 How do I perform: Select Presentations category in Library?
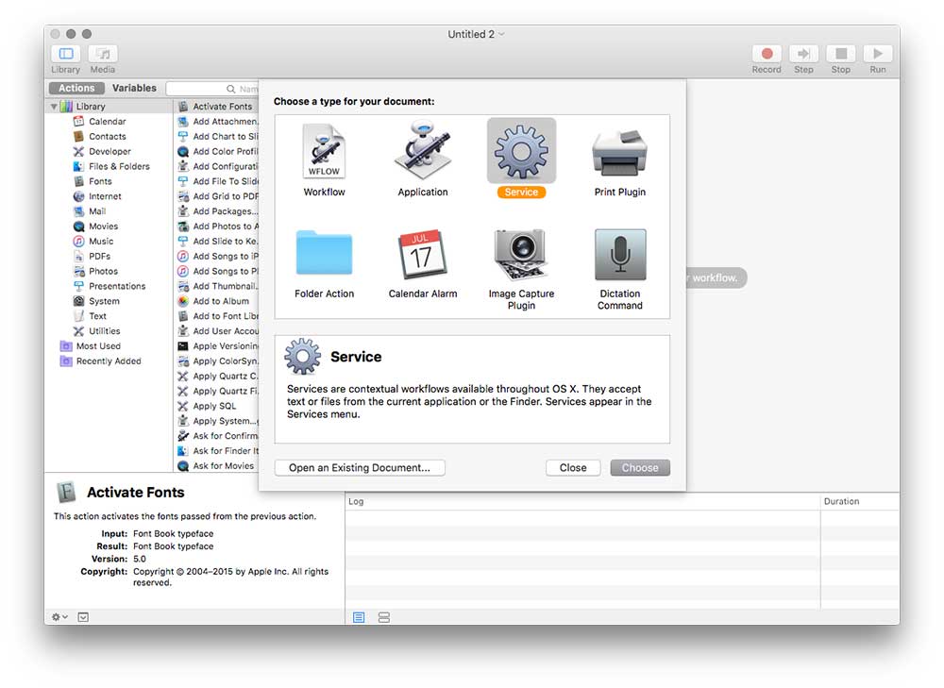click(x=117, y=287)
